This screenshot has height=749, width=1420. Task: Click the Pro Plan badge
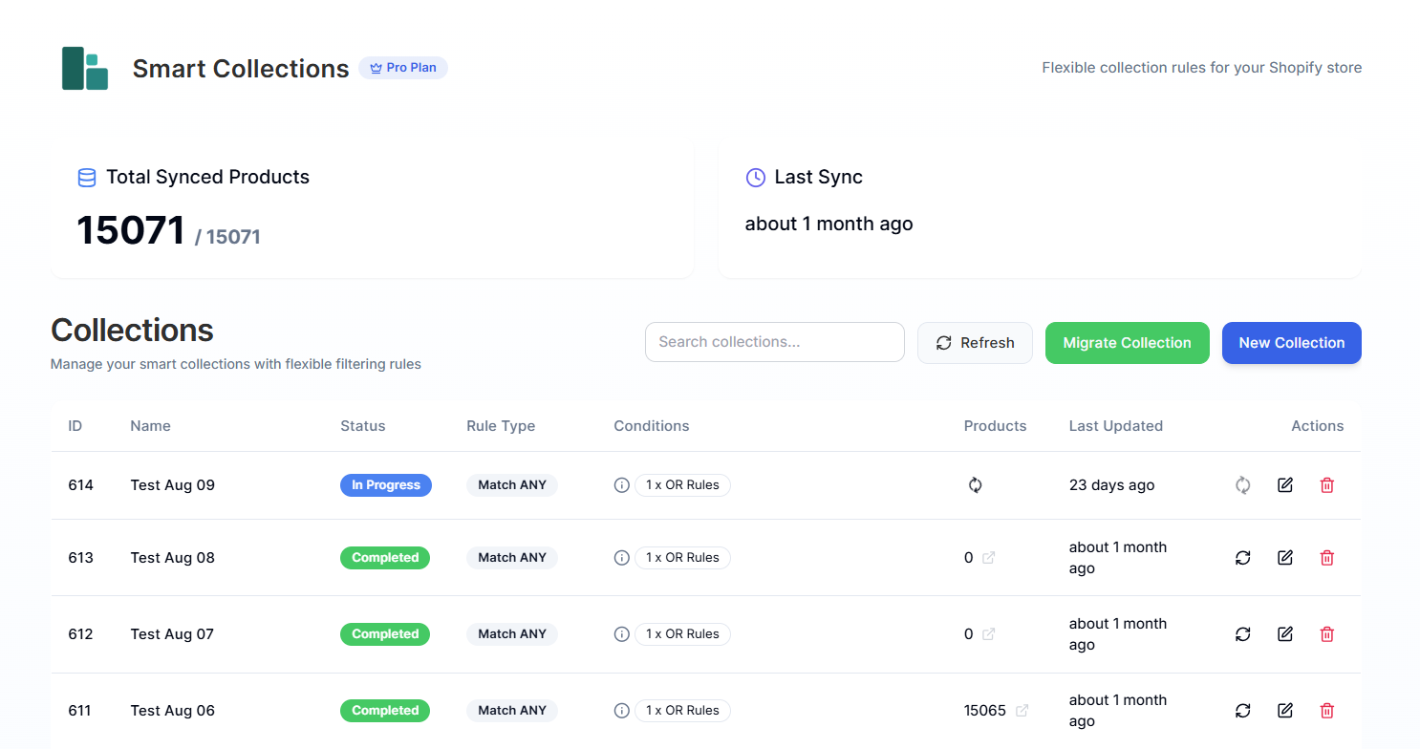pos(402,67)
